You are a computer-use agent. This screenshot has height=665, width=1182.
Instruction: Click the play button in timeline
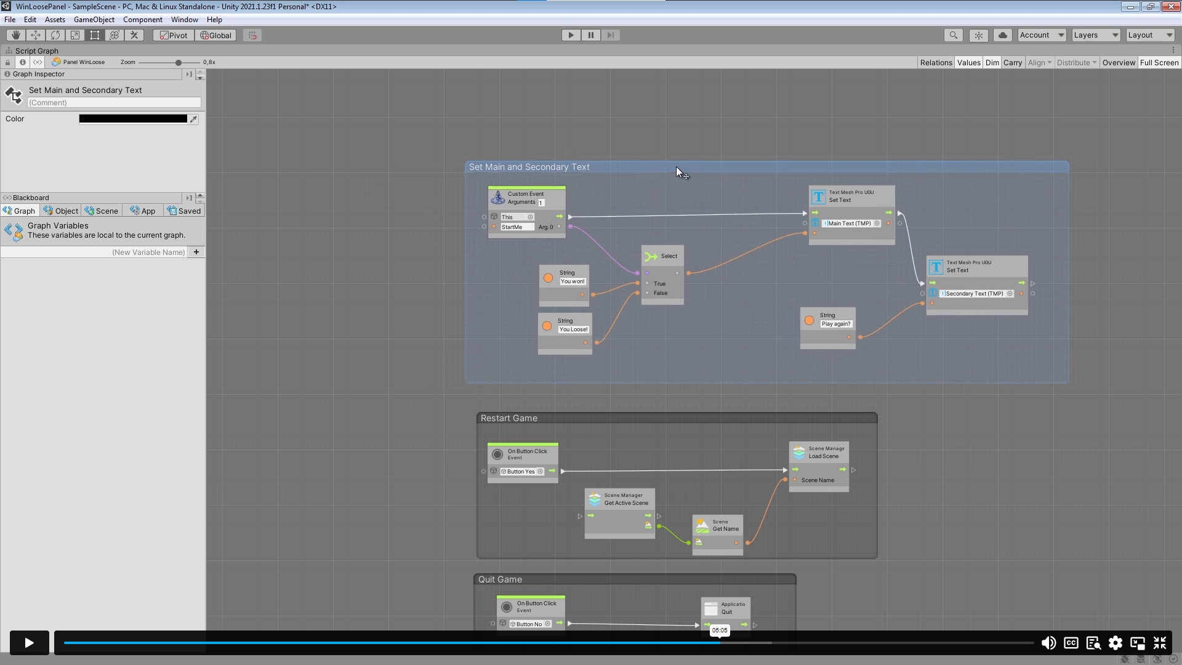click(28, 642)
